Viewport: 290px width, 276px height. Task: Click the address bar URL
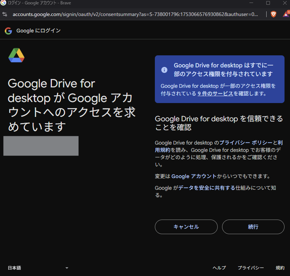coord(135,15)
